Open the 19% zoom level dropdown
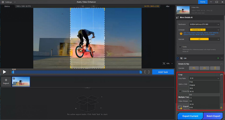Image resolution: width=225 pixels, height=120 pixels. coord(172,63)
